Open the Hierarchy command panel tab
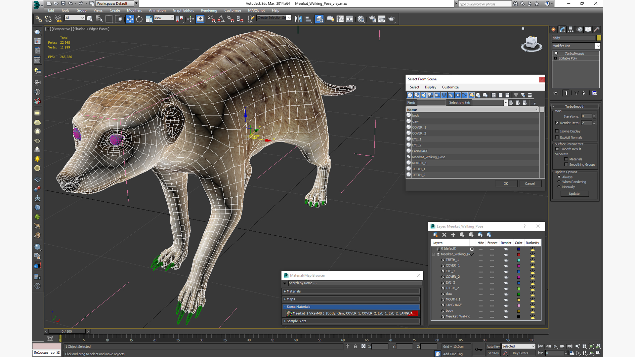This screenshot has height=357, width=635. click(x=571, y=29)
